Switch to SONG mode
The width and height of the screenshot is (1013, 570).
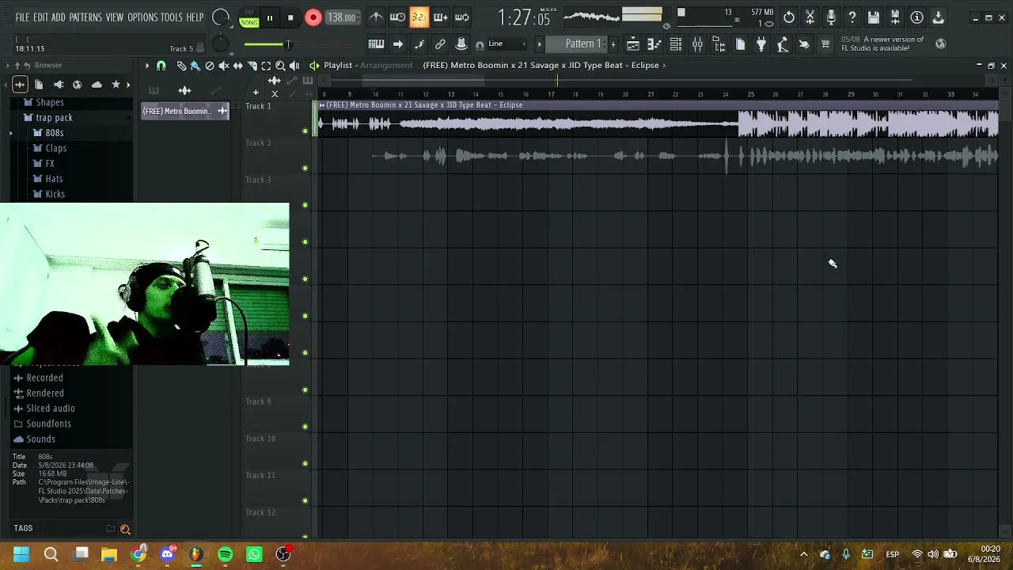coord(249,21)
